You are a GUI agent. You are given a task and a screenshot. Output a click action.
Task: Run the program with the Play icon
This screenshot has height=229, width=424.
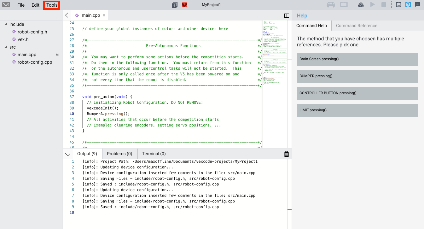[x=373, y=4]
